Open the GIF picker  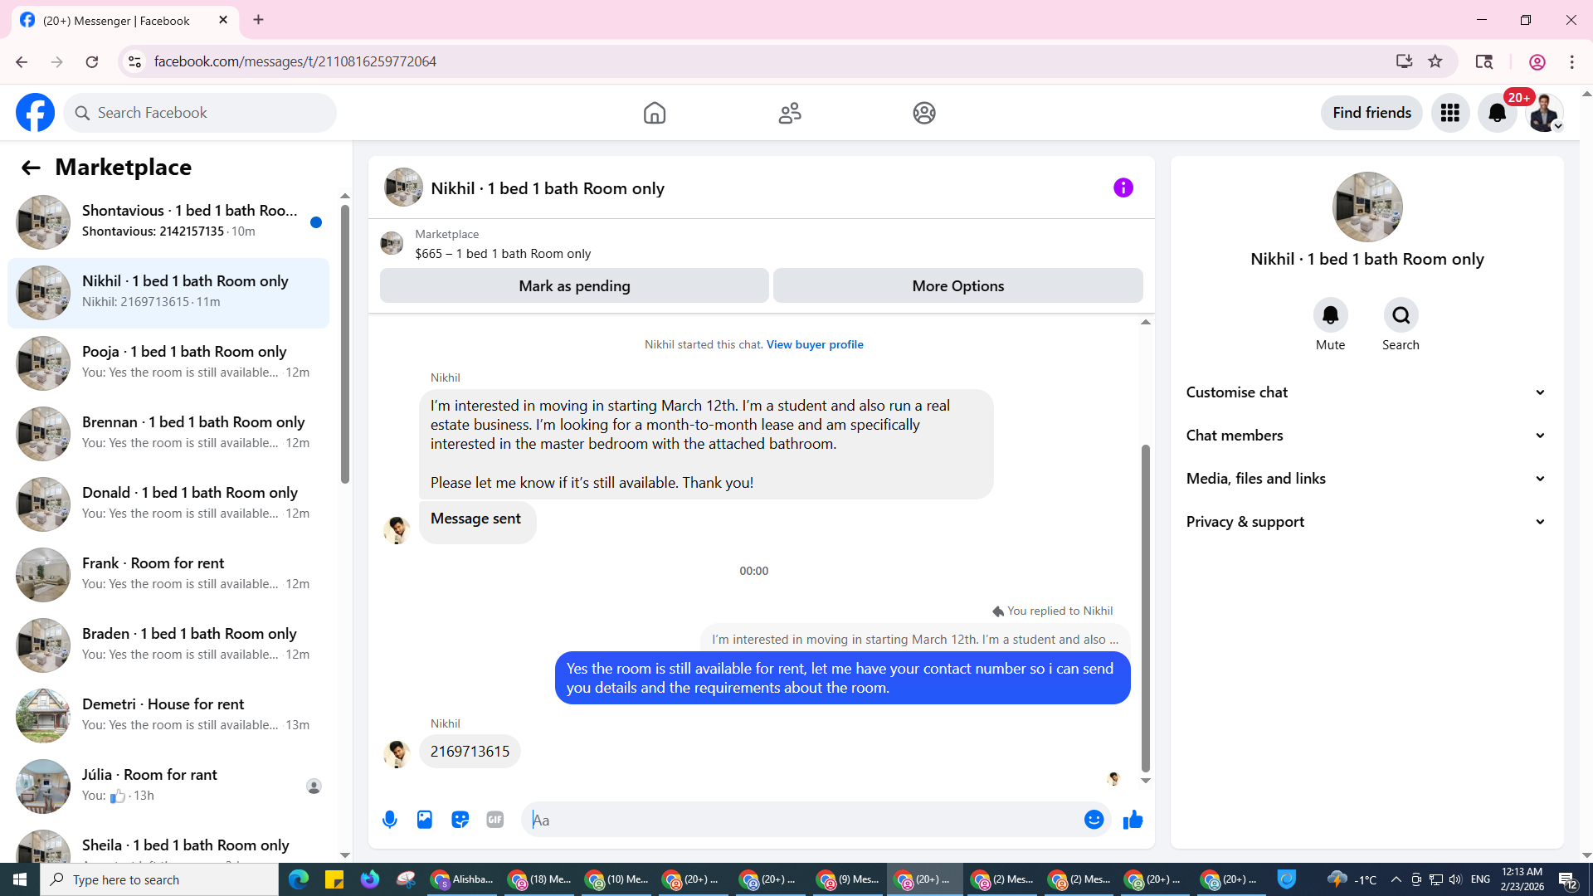[x=495, y=820]
